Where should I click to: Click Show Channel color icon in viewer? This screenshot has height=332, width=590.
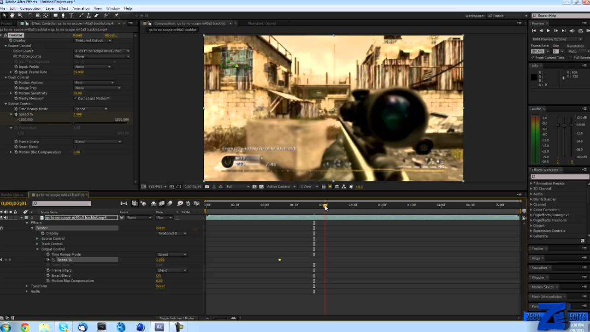click(220, 187)
